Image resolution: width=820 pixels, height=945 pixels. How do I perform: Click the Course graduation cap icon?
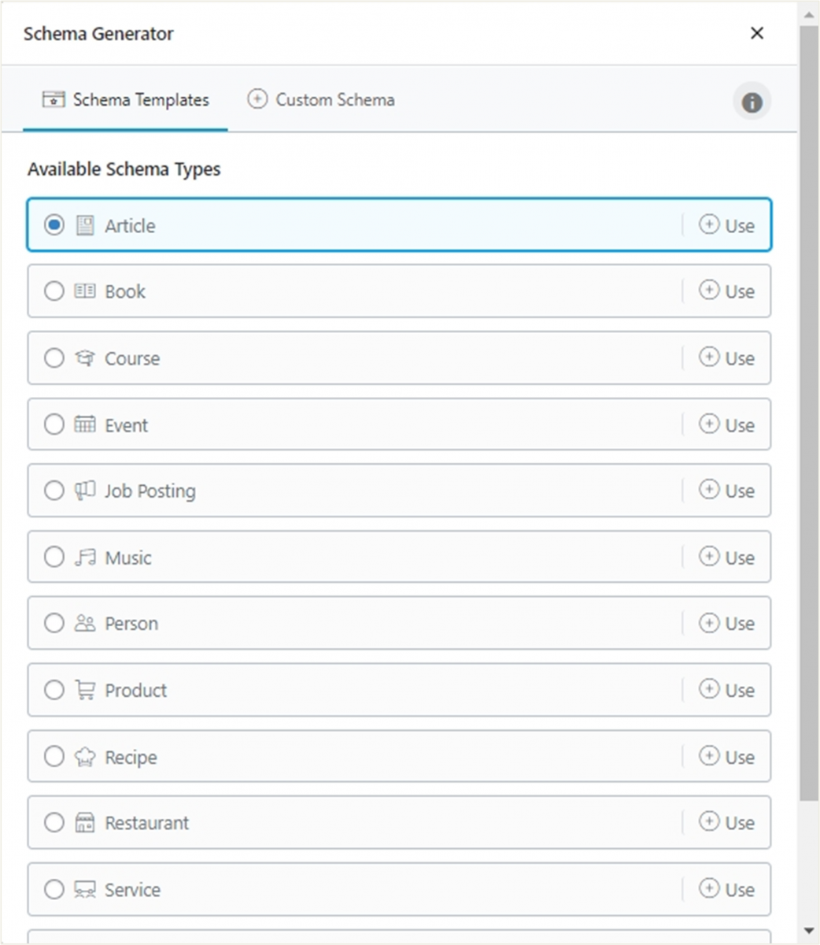85,358
